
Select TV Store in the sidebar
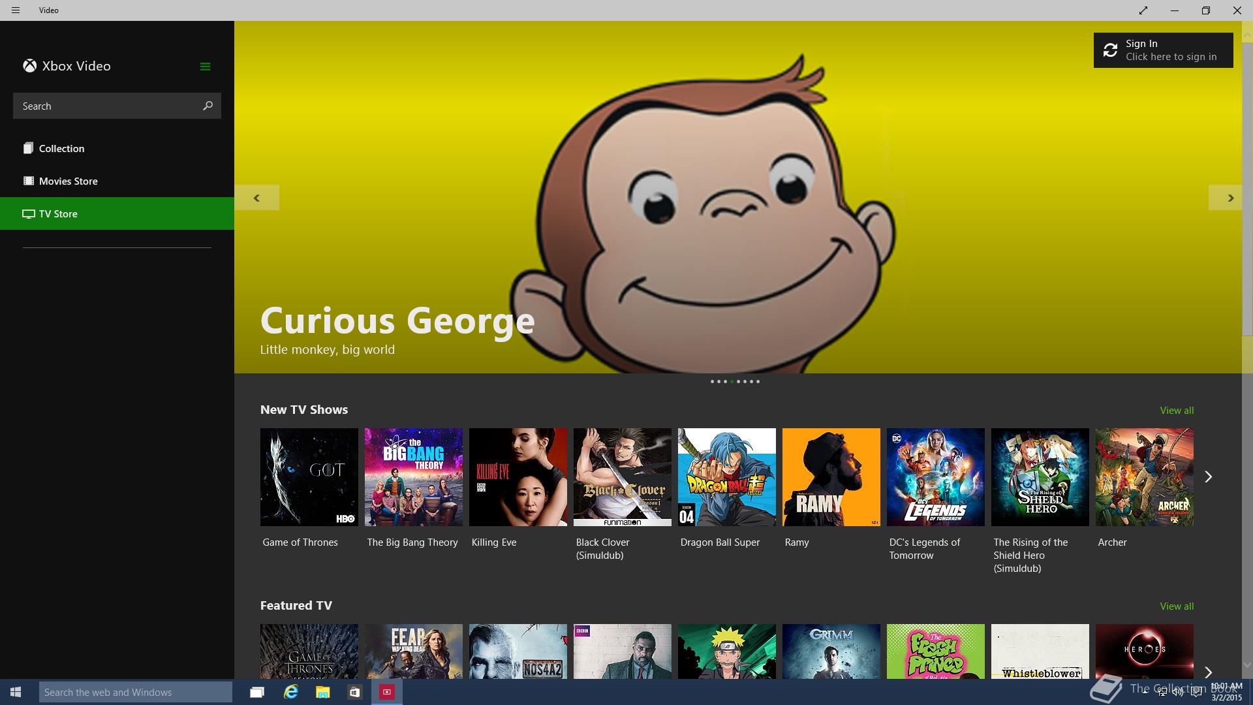(117, 213)
